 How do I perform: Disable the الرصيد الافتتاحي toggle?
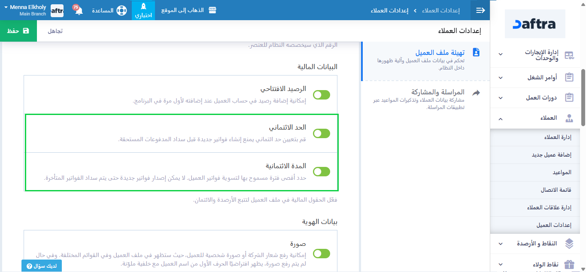click(x=322, y=95)
